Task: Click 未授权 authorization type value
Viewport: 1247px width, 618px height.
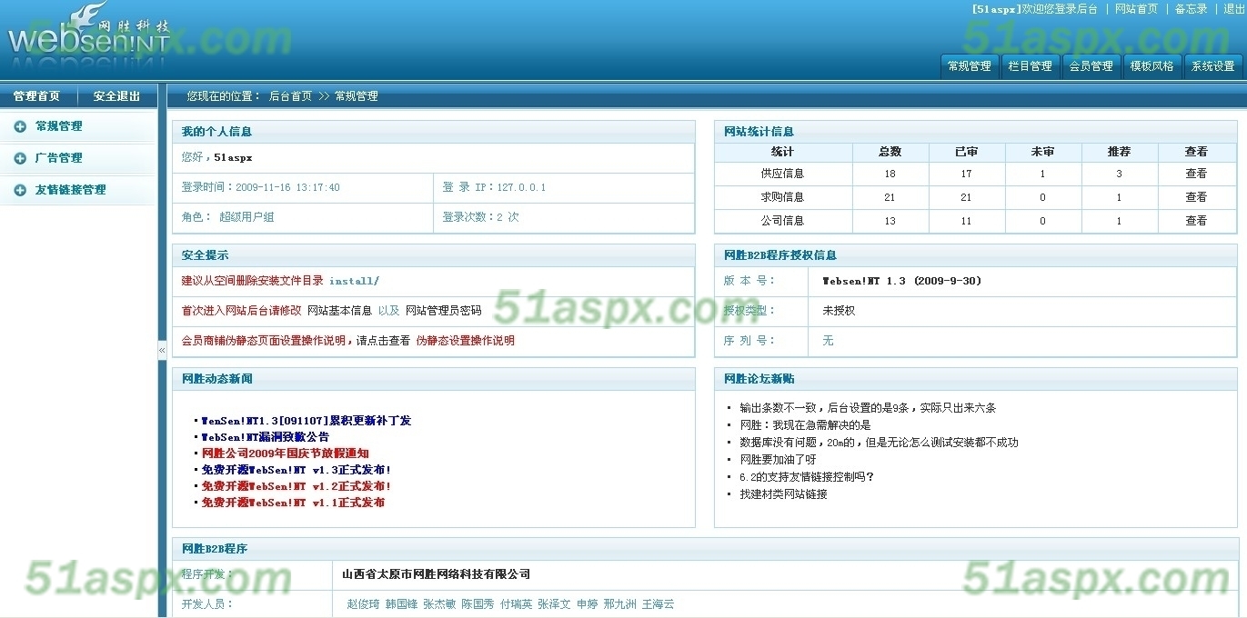Action: click(x=839, y=311)
